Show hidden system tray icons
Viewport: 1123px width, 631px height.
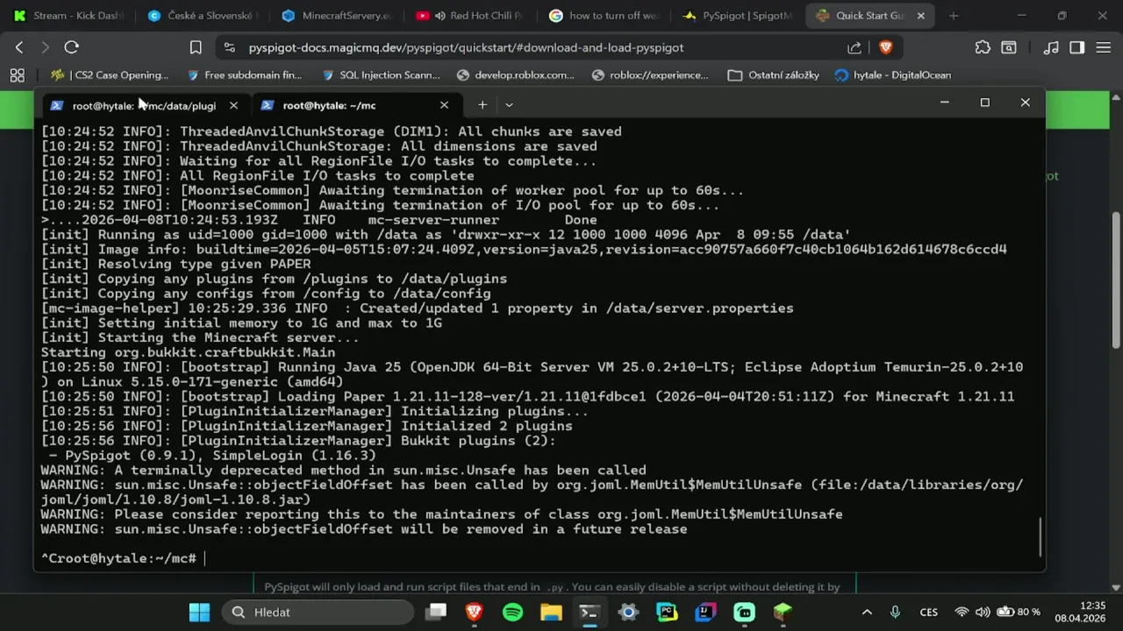(867, 612)
